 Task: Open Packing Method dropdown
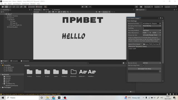coord(152,30)
